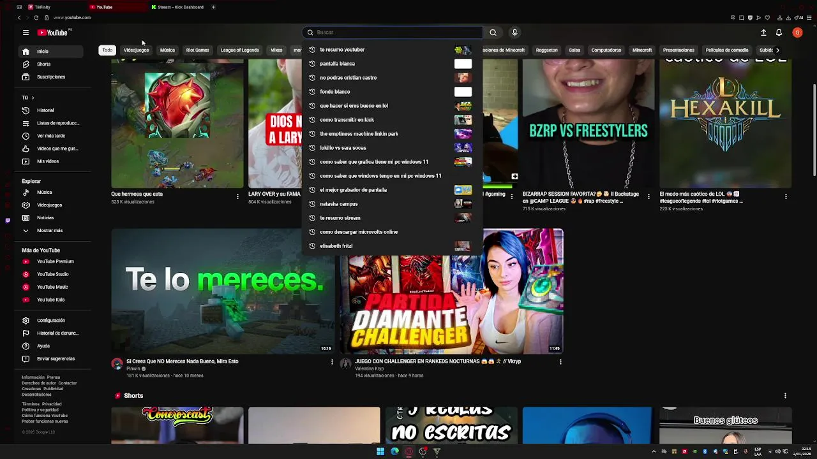Click the Buscar search input field
The height and width of the screenshot is (459, 817).
(393, 33)
